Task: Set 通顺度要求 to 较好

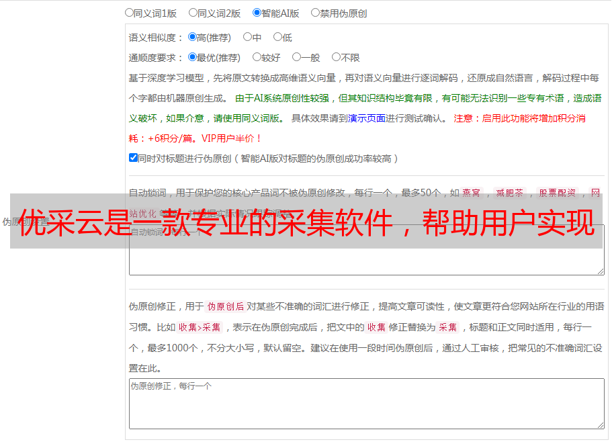Action: (x=257, y=57)
